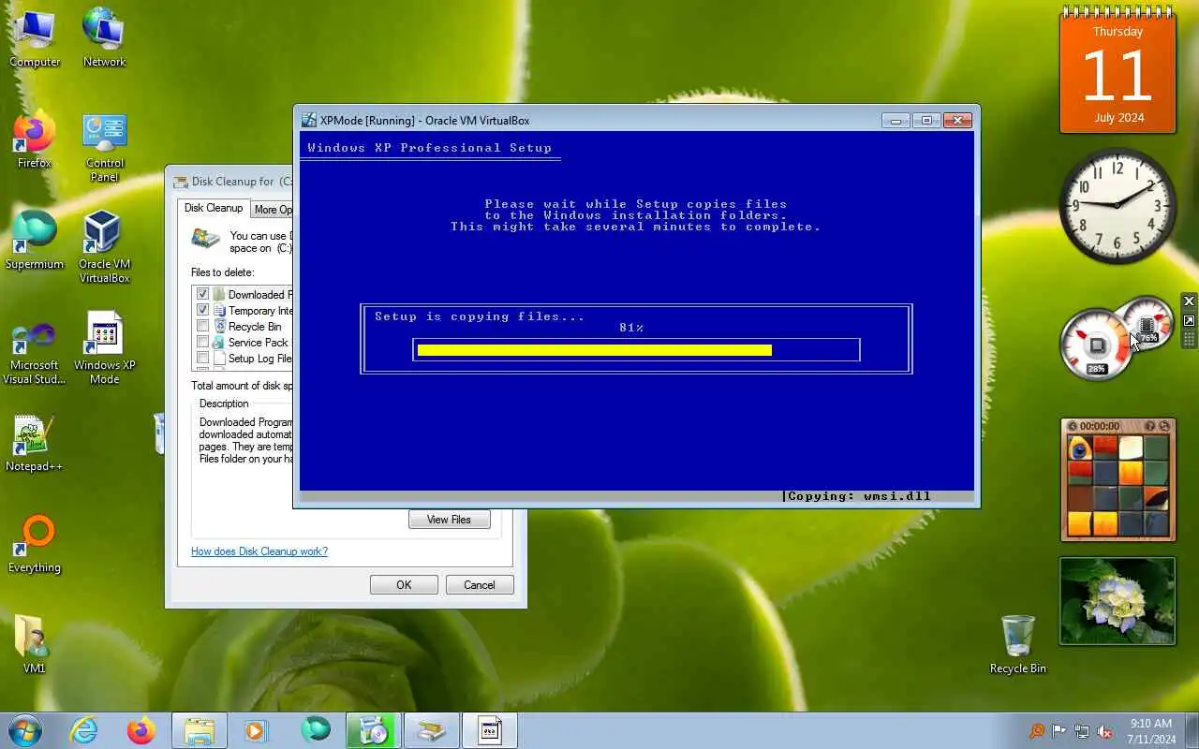
Task: Click the network connection tray icon
Action: point(1082,731)
